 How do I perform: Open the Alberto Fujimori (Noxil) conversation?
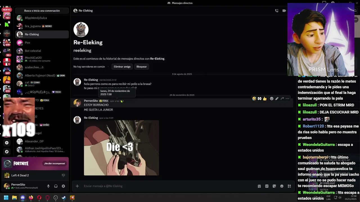42,75
